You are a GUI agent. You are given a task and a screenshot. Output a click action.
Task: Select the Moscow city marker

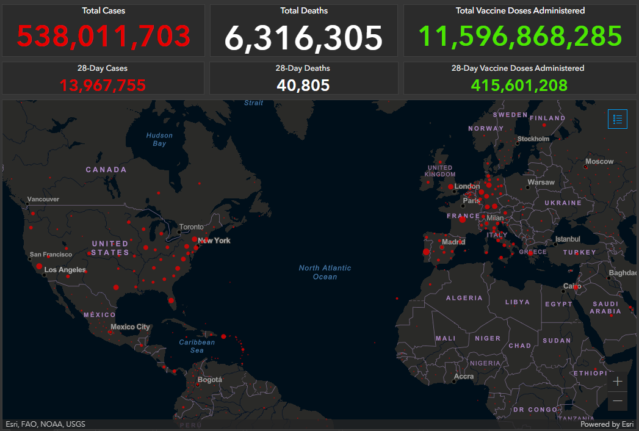coord(585,167)
